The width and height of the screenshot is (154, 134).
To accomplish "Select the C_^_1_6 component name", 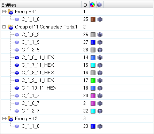I will (x=30, y=126).
